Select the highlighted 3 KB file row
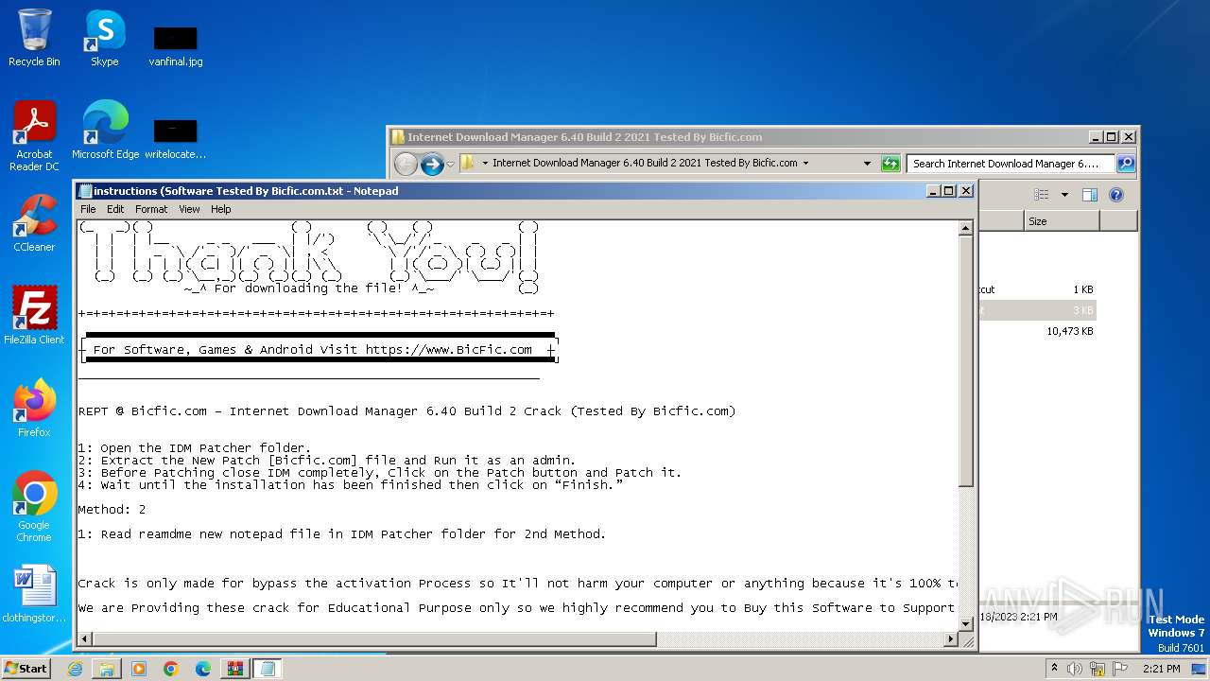 (1037, 310)
